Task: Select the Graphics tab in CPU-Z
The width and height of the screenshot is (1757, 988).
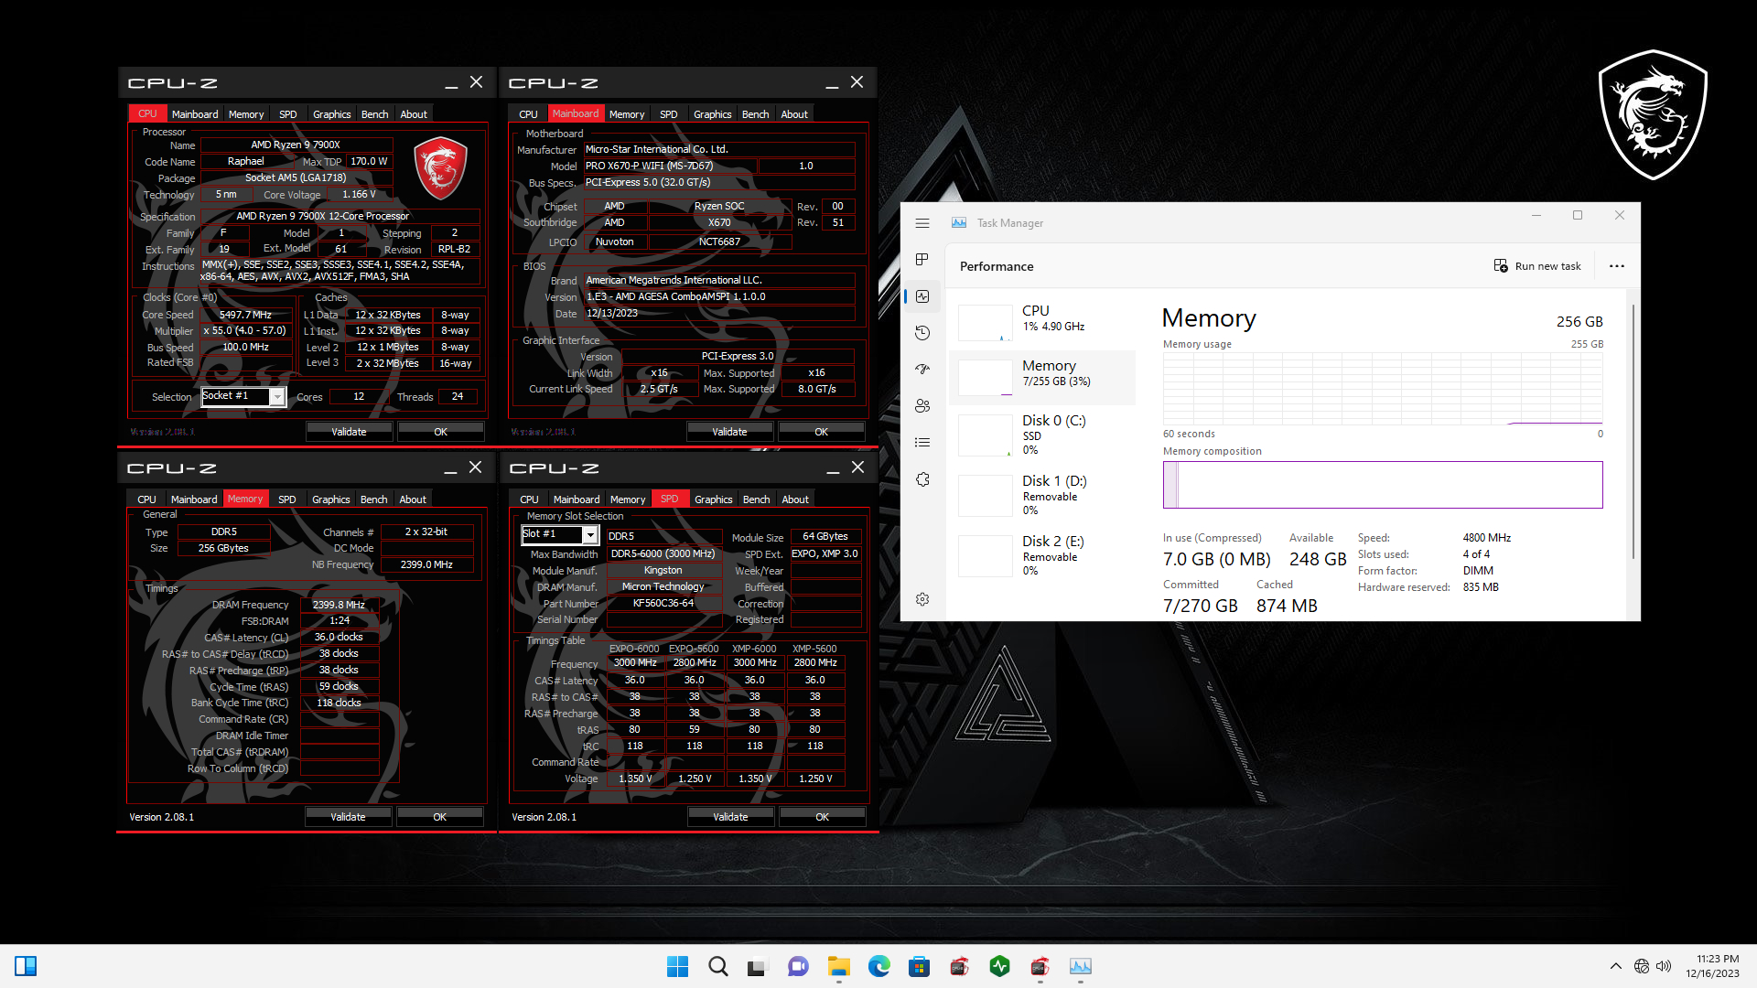Action: coord(330,113)
